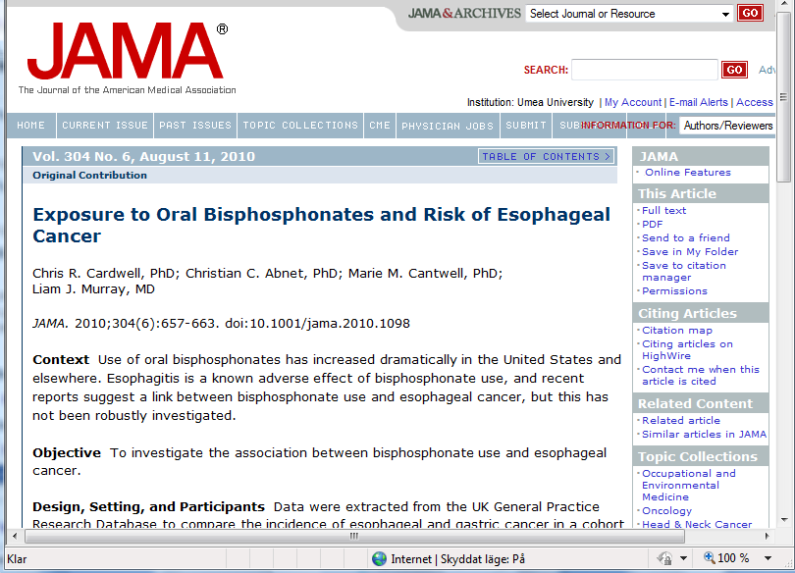This screenshot has height=573, width=795.
Task: Open the PDF link
Action: coord(652,224)
